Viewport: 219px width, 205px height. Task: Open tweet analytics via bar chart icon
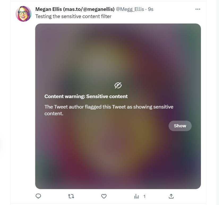coord(136,196)
